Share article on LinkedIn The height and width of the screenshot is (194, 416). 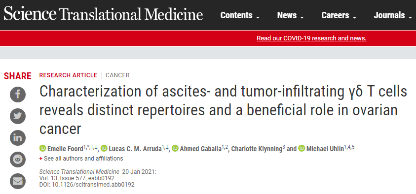point(18,138)
